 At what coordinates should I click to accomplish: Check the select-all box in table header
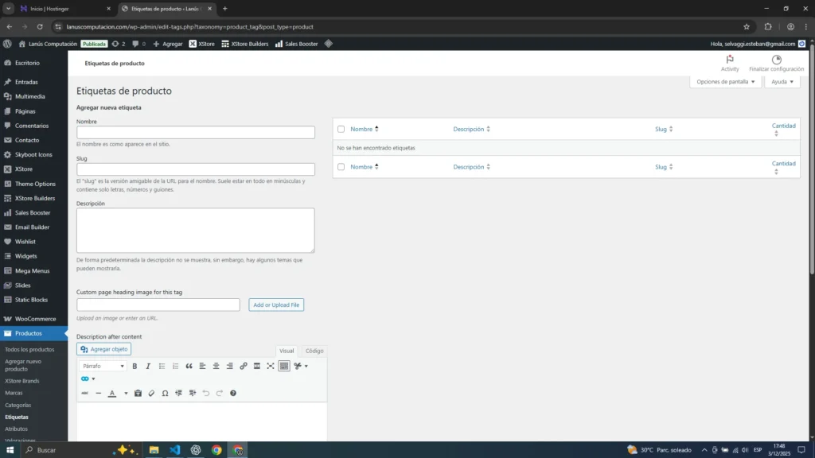tap(341, 129)
